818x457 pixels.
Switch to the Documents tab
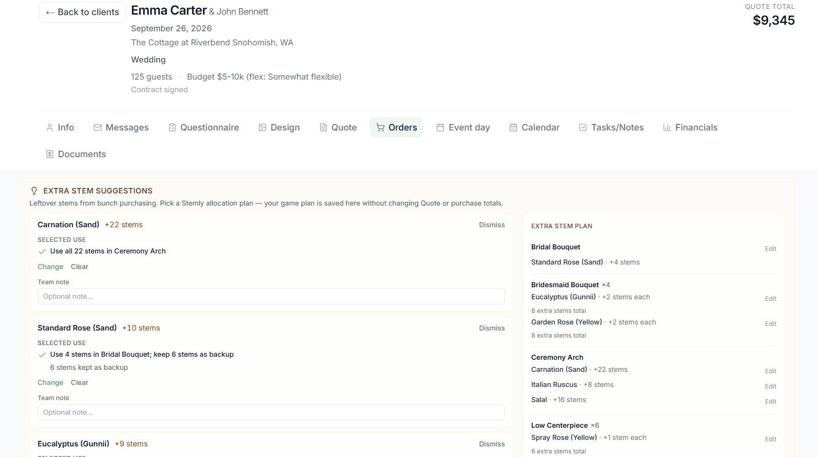(76, 154)
